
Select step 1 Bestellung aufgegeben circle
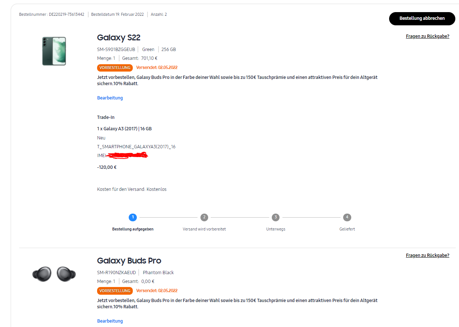pos(133,217)
